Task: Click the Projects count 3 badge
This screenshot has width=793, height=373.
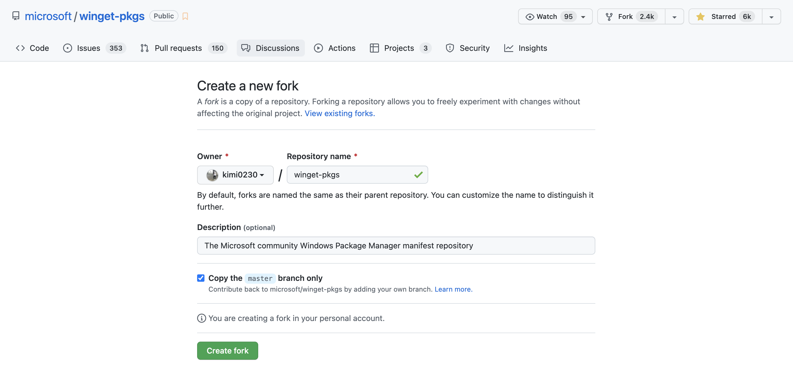Action: click(425, 48)
